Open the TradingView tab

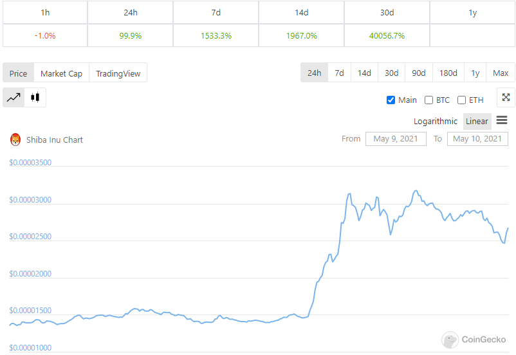118,73
